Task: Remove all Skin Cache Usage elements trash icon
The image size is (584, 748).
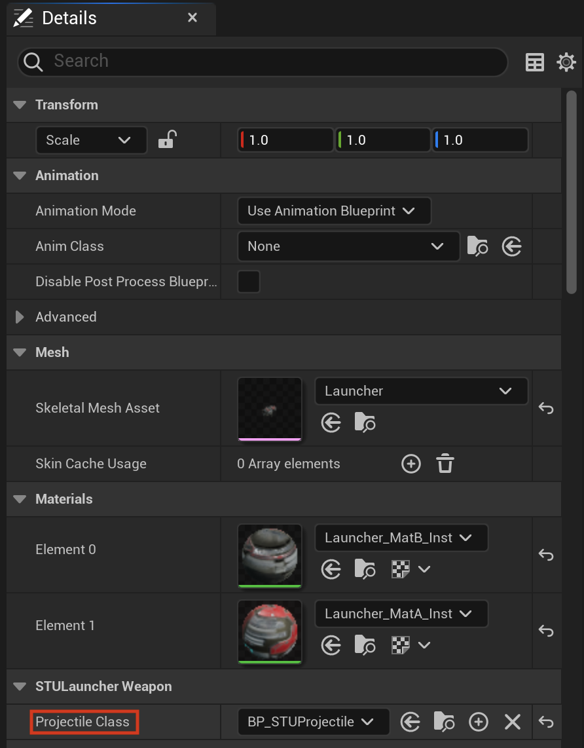Action: (445, 464)
